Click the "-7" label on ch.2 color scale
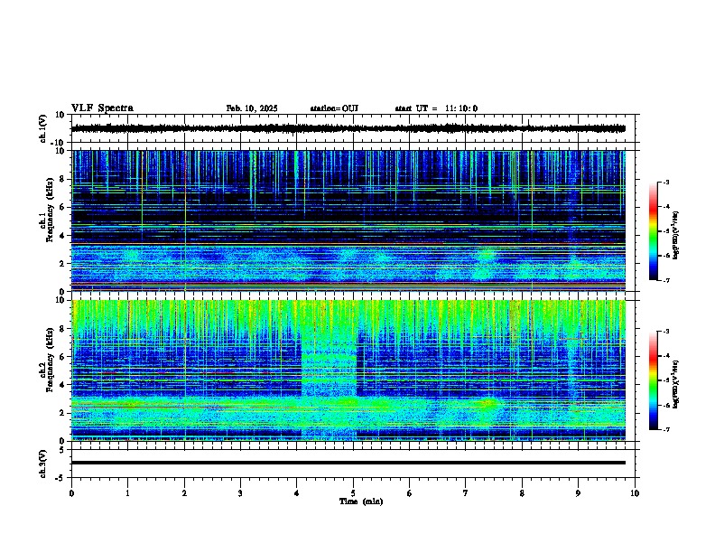The width and height of the screenshot is (715, 553). click(x=665, y=430)
